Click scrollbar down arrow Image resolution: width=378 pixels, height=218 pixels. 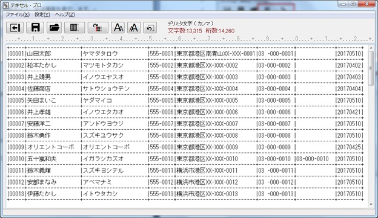point(371,205)
